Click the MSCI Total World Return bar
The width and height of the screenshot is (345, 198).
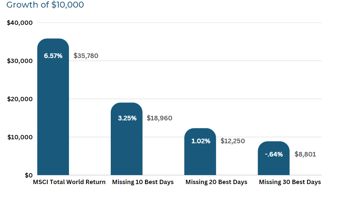click(x=53, y=107)
